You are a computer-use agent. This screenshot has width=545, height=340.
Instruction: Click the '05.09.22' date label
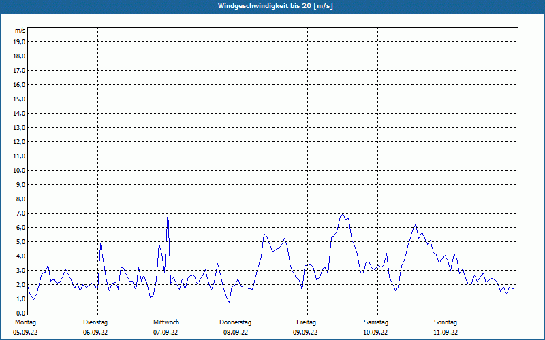click(25, 333)
